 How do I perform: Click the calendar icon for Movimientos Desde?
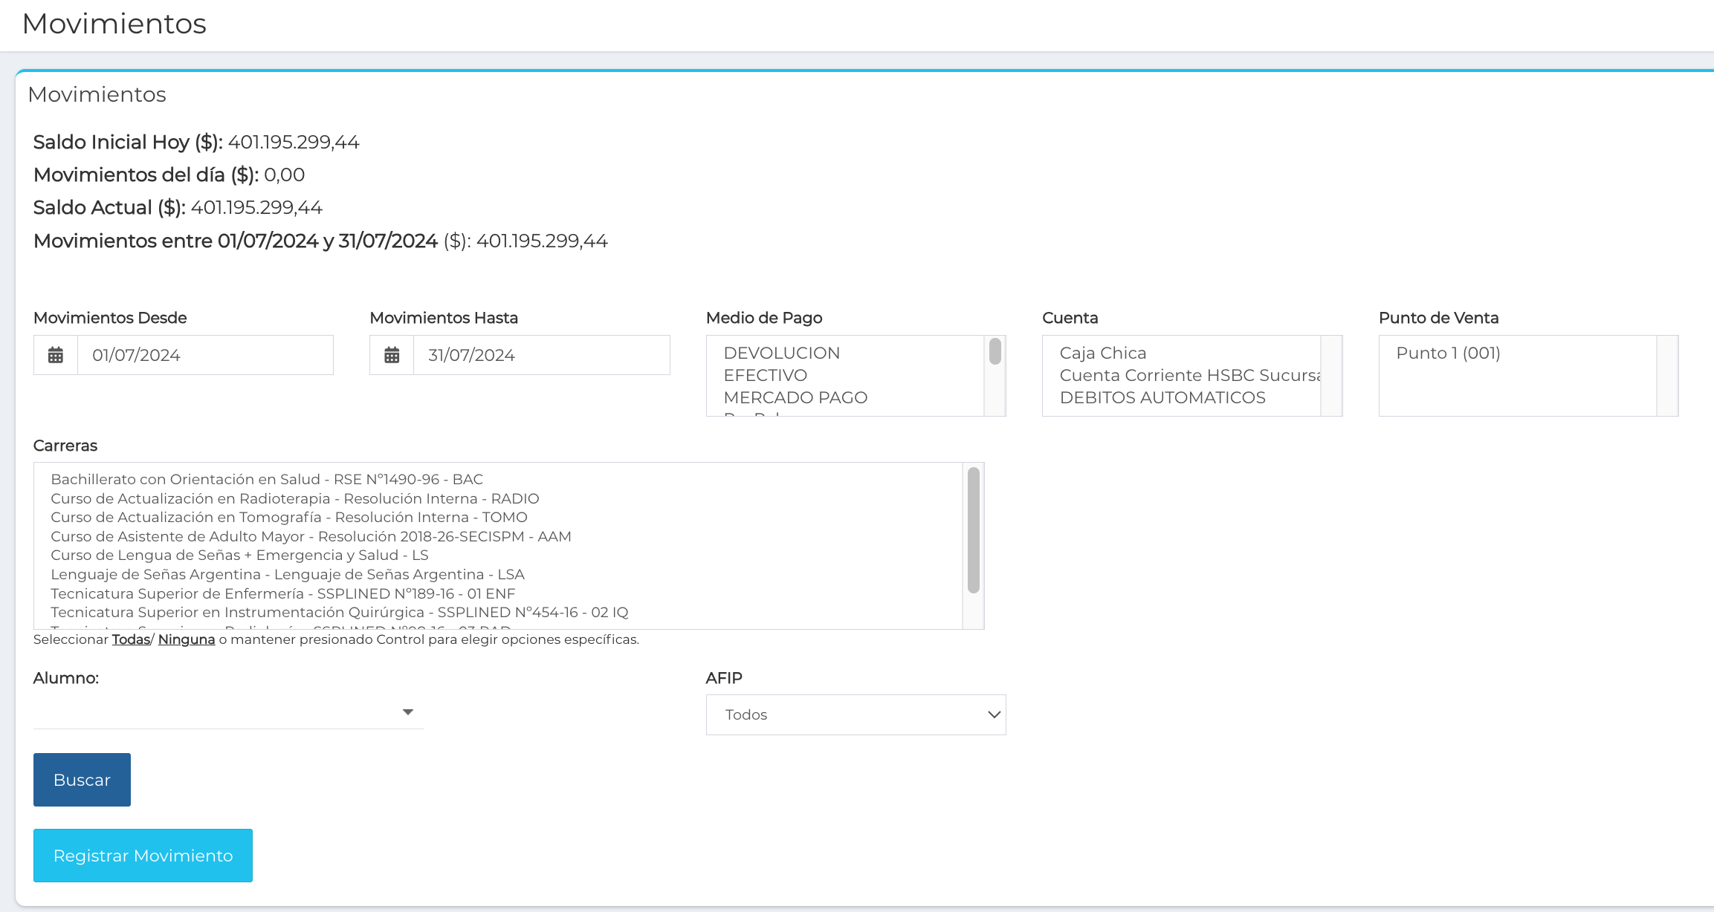click(56, 355)
